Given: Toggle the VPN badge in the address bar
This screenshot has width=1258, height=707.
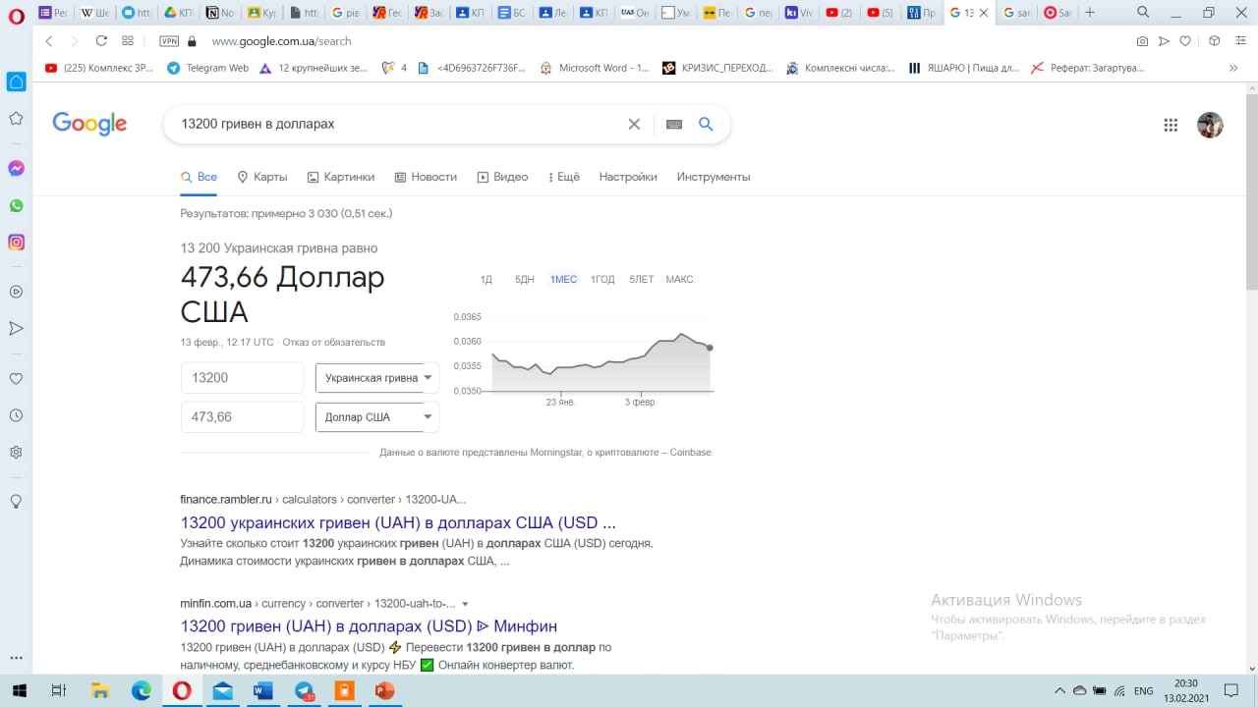Looking at the screenshot, I should (x=169, y=41).
